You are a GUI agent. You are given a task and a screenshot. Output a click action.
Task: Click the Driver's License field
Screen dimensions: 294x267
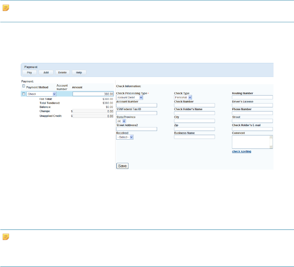point(252,105)
